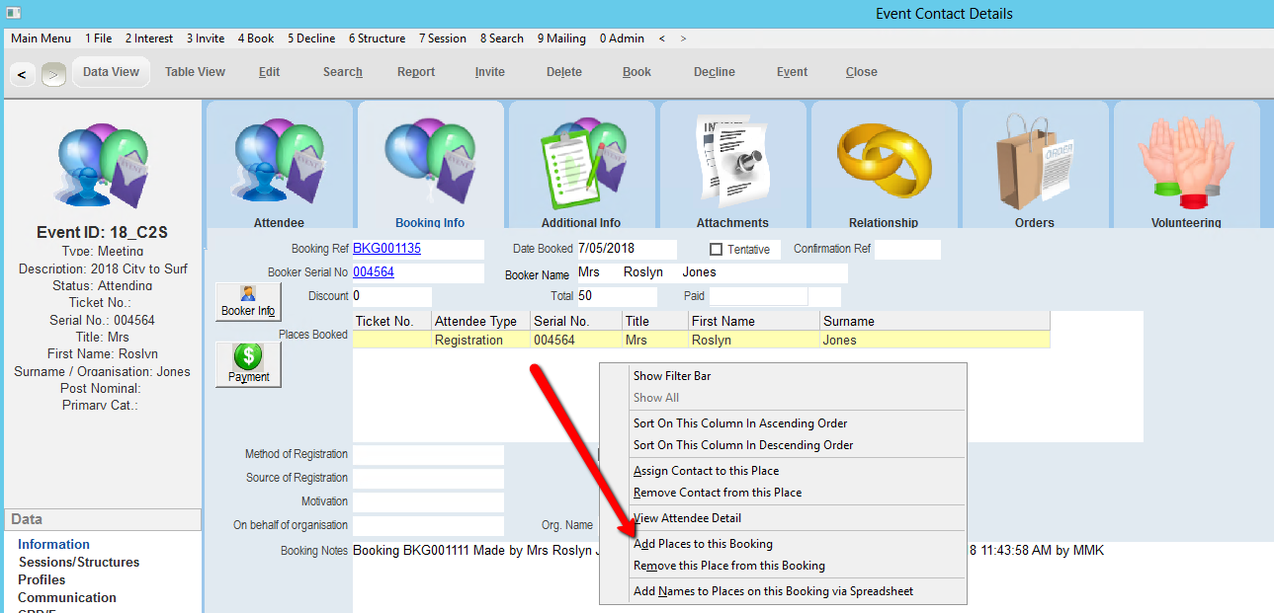Choose Add Places to this Booking
1274x613 pixels.
(703, 544)
